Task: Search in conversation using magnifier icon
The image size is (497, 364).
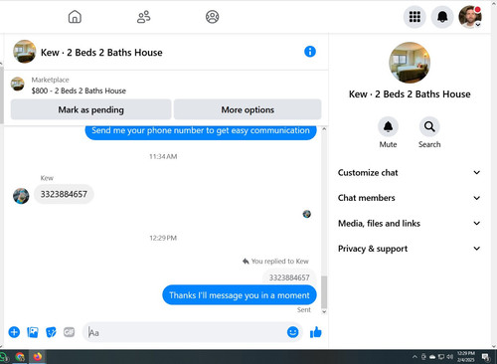Action: point(429,126)
